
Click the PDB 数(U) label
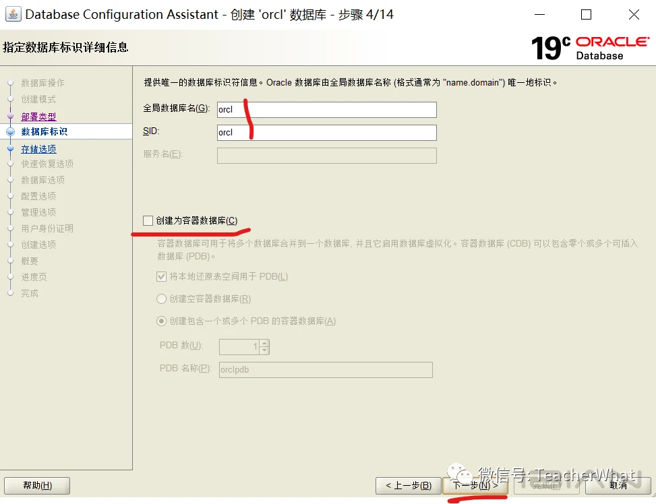click(x=181, y=346)
